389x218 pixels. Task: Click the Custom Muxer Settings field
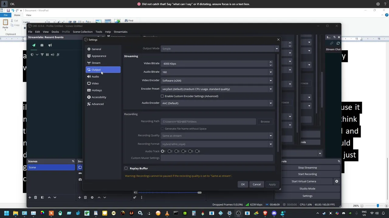tap(217, 158)
